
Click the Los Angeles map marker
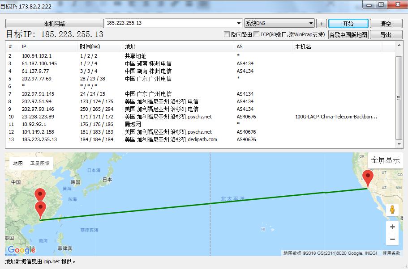coord(368,178)
